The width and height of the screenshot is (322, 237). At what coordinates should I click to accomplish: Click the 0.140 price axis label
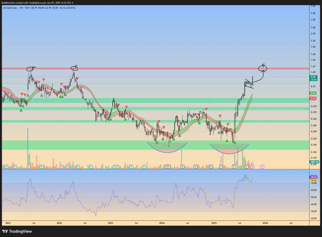[x=313, y=158]
